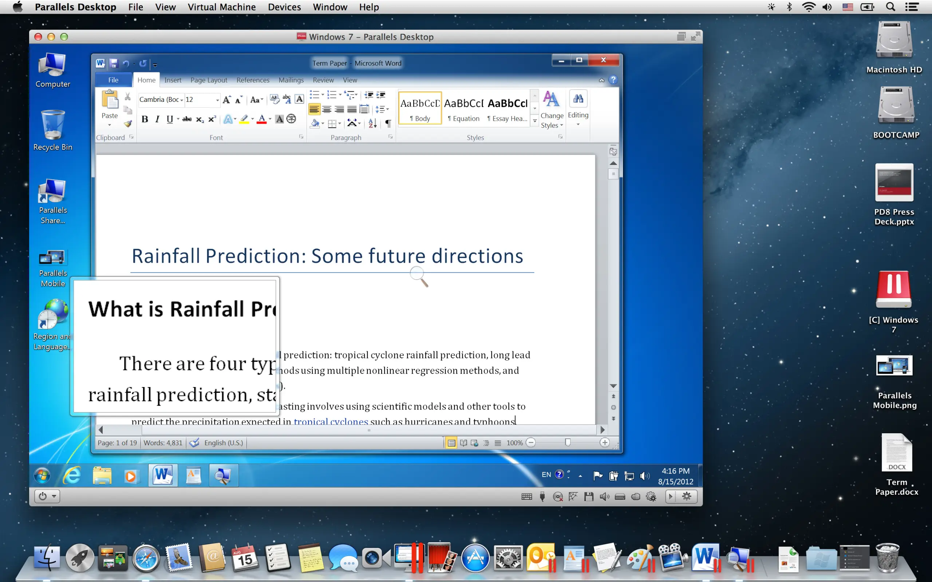Click the Word Help question mark
The image size is (932, 582).
click(613, 80)
